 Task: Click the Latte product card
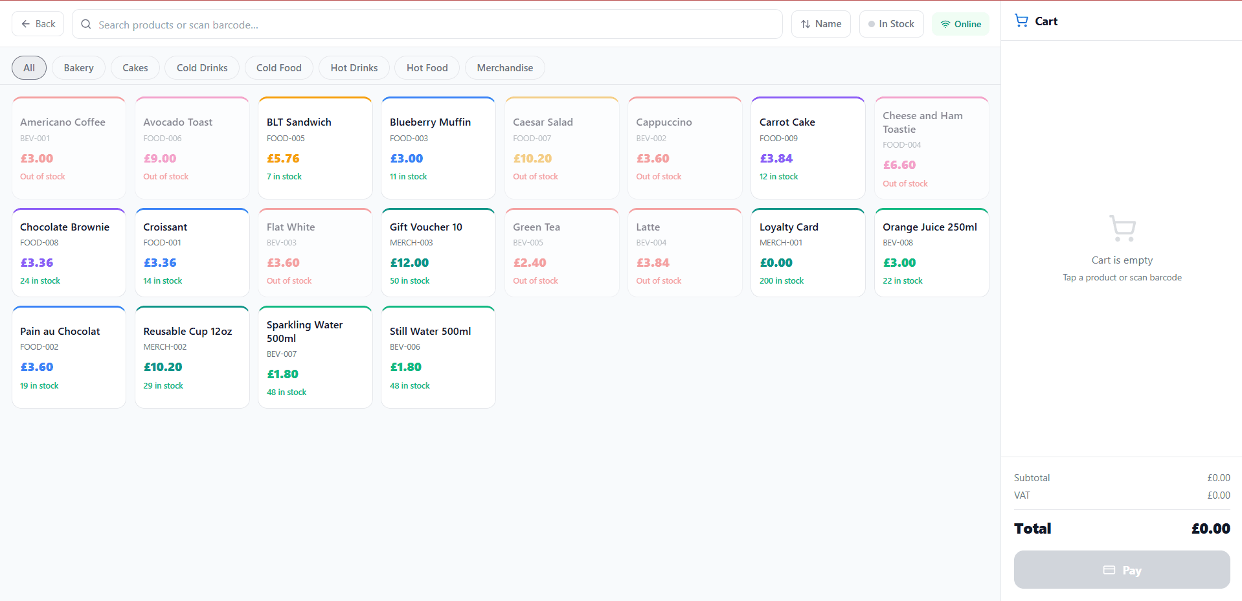[685, 253]
